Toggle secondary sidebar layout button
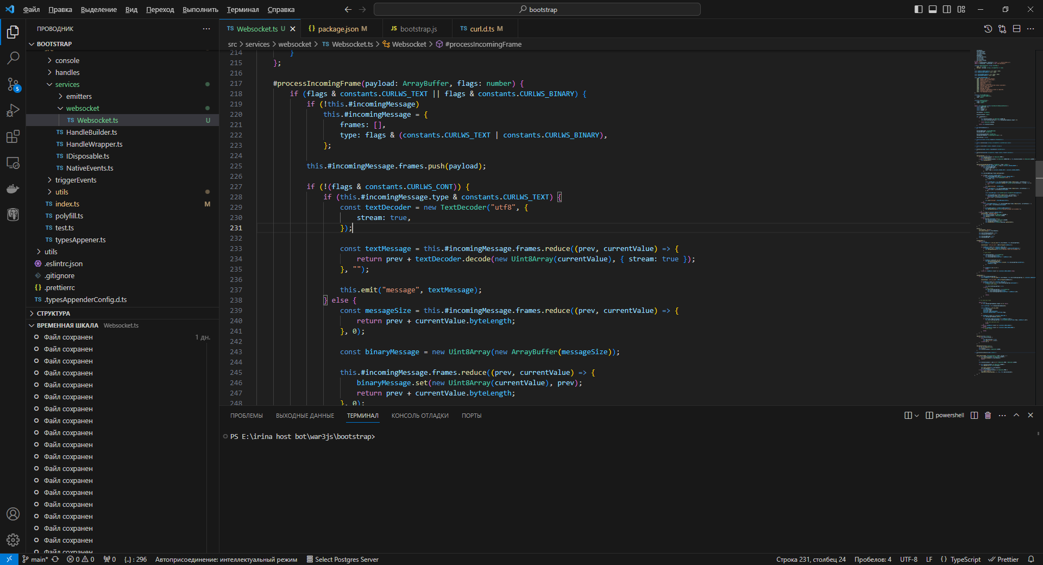Image resolution: width=1043 pixels, height=565 pixels. (947, 9)
